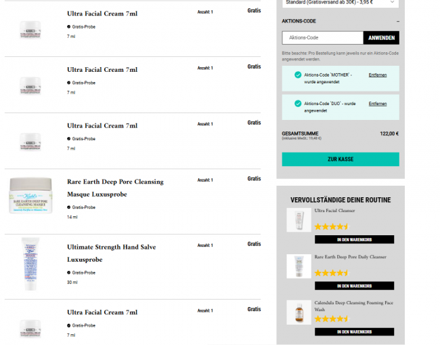Click the Ultra Facial Cleanser star rating
The width and height of the screenshot is (440, 345).
click(x=332, y=226)
